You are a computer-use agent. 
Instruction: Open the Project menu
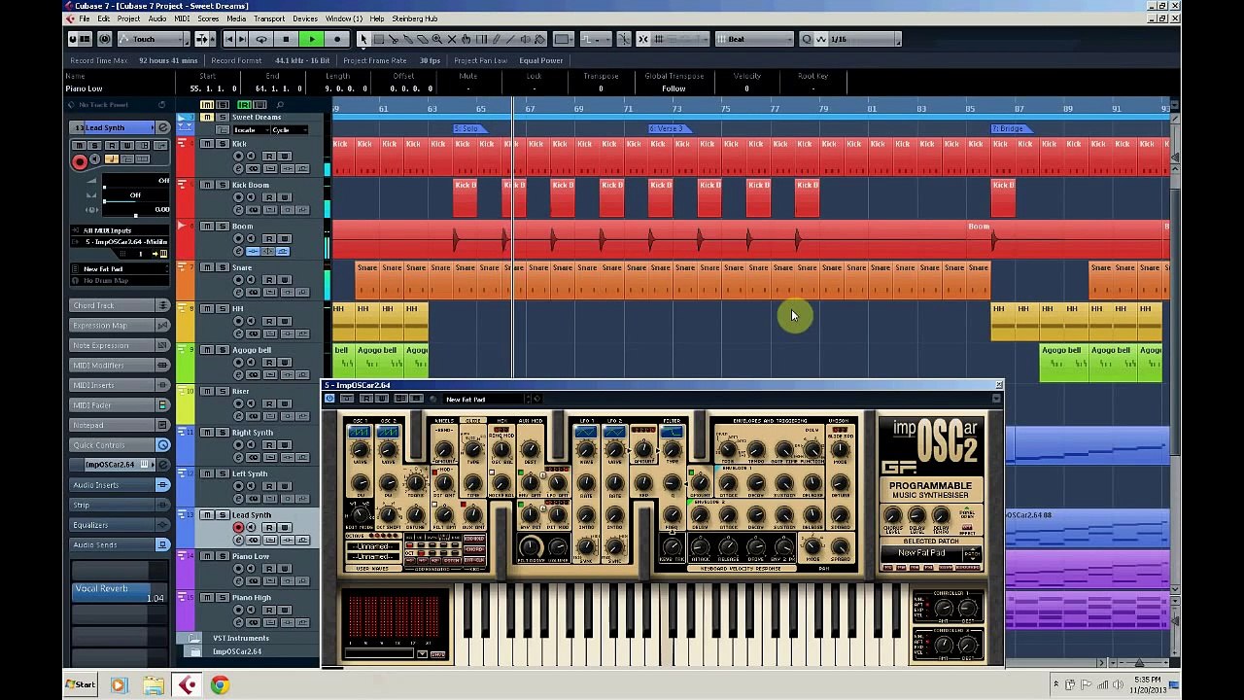click(x=128, y=18)
